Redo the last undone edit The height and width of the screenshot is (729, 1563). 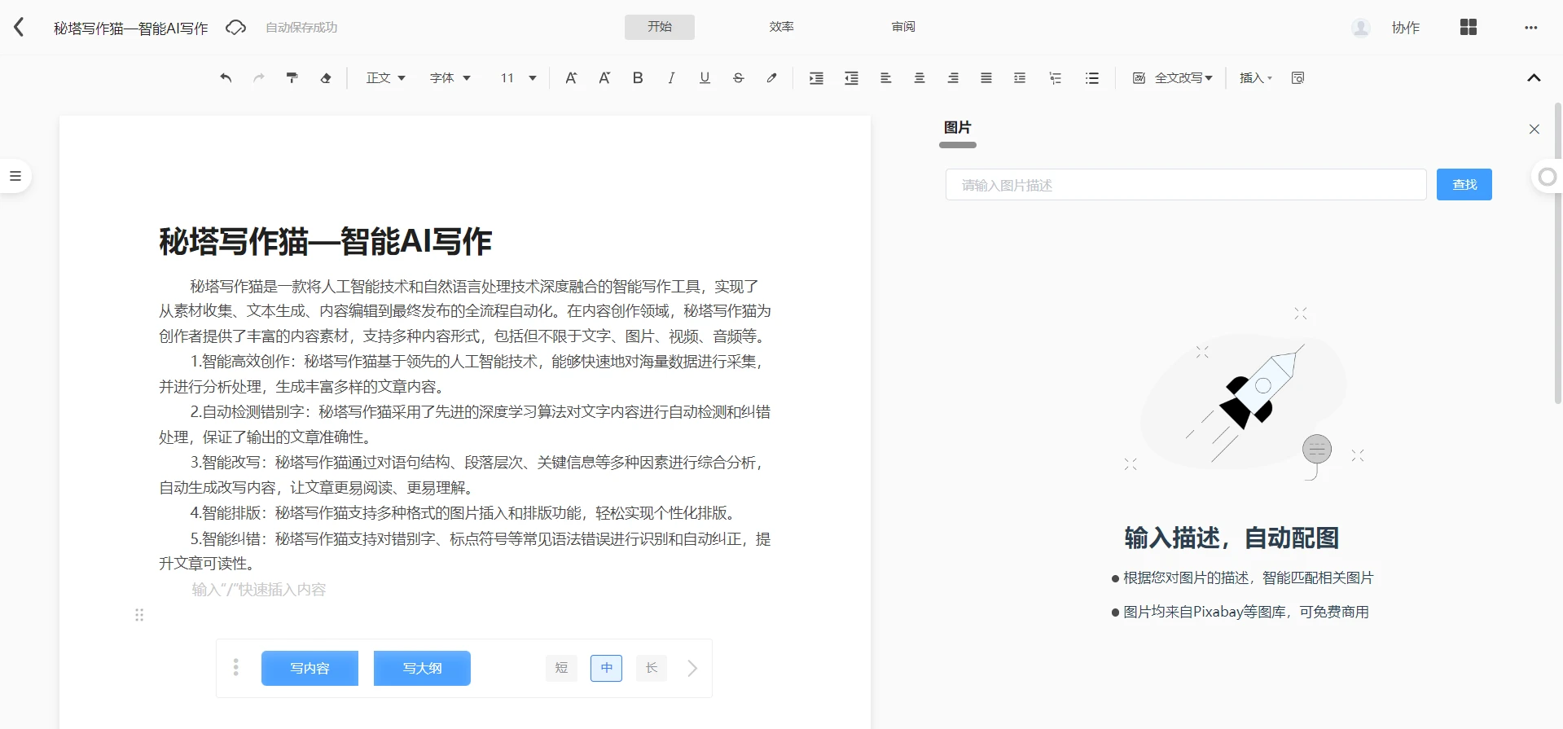click(x=259, y=78)
